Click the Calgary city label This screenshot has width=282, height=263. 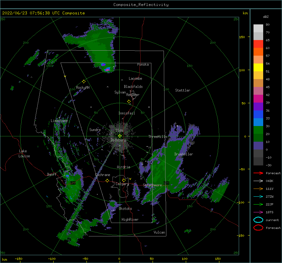tap(122, 184)
